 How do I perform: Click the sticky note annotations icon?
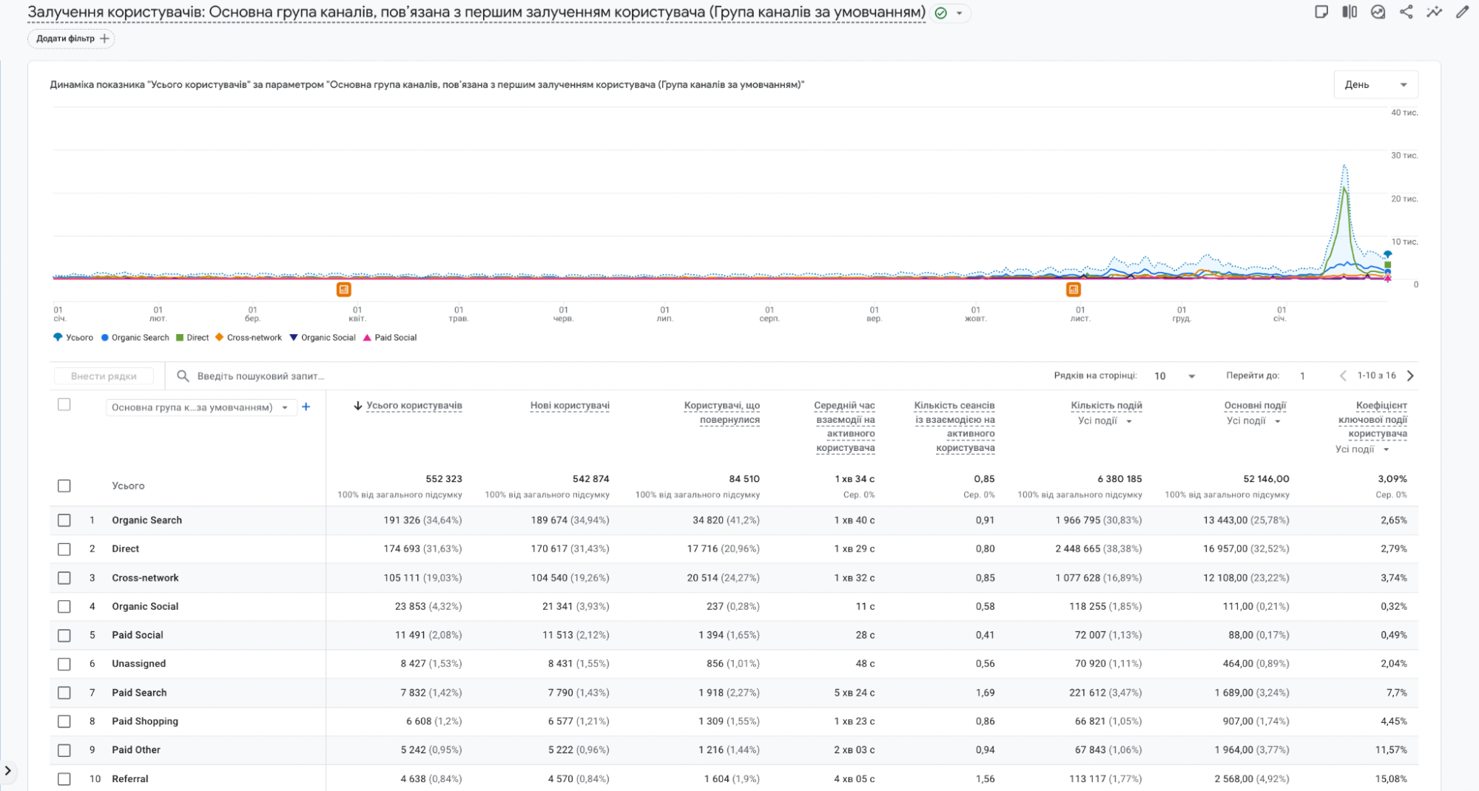coord(1321,12)
